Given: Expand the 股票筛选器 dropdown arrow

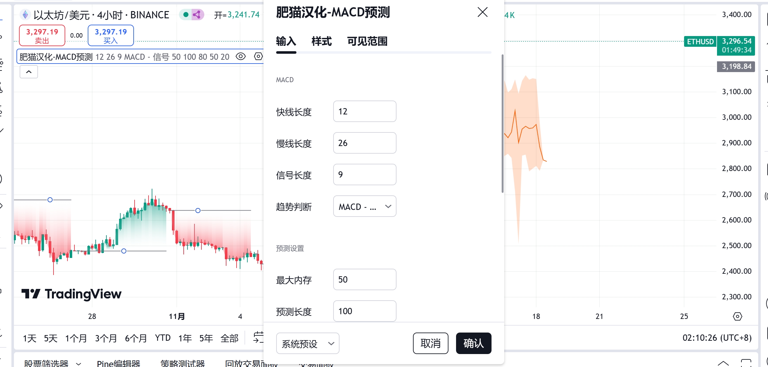Looking at the screenshot, I should (79, 364).
